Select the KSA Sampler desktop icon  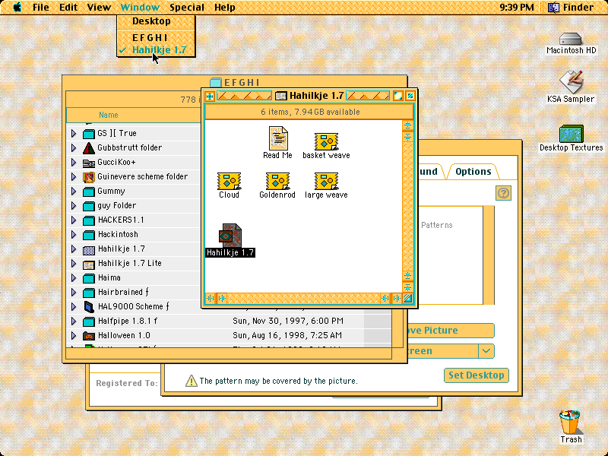(571, 82)
